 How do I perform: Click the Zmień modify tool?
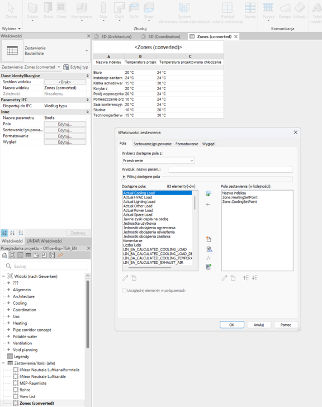coord(11,11)
